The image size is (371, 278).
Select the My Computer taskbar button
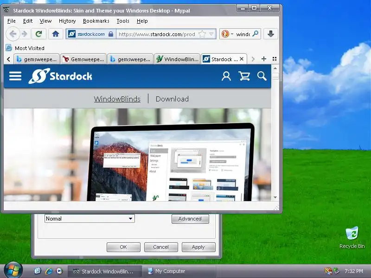click(x=179, y=271)
